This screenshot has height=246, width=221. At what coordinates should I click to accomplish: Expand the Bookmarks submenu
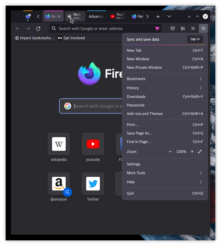165,79
